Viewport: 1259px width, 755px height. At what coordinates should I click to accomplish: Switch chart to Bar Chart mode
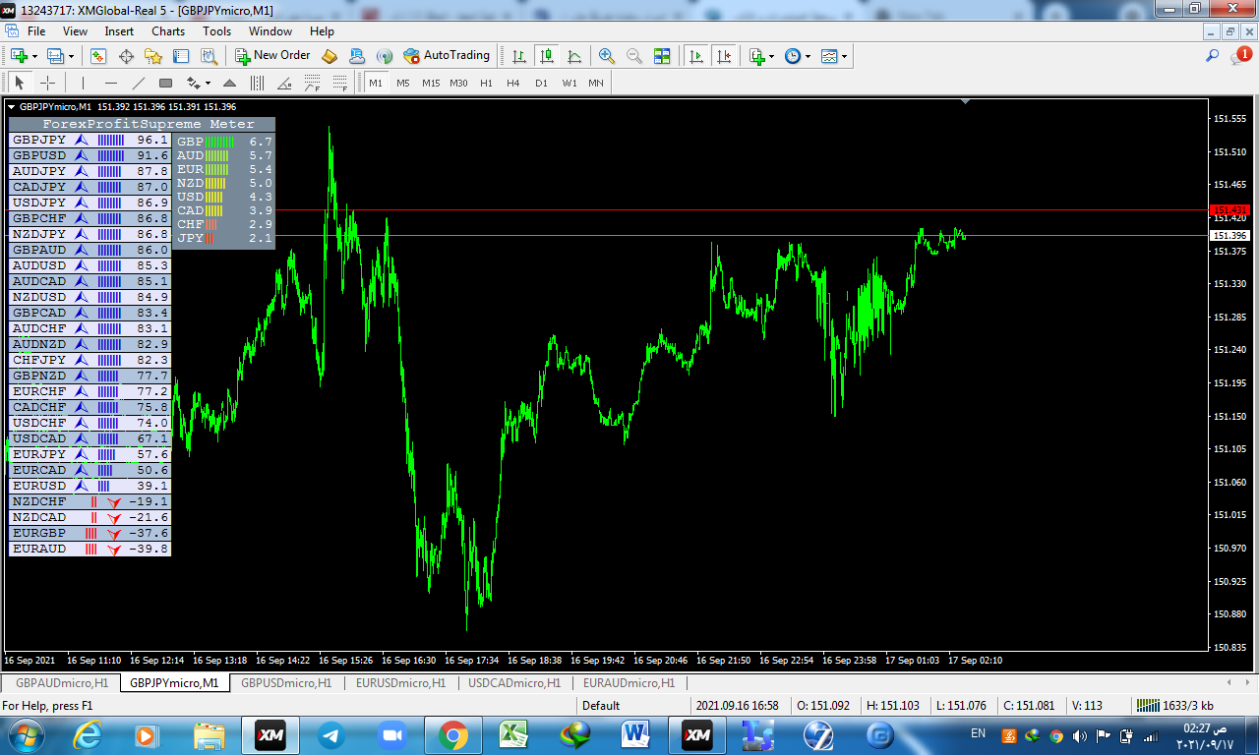(518, 56)
